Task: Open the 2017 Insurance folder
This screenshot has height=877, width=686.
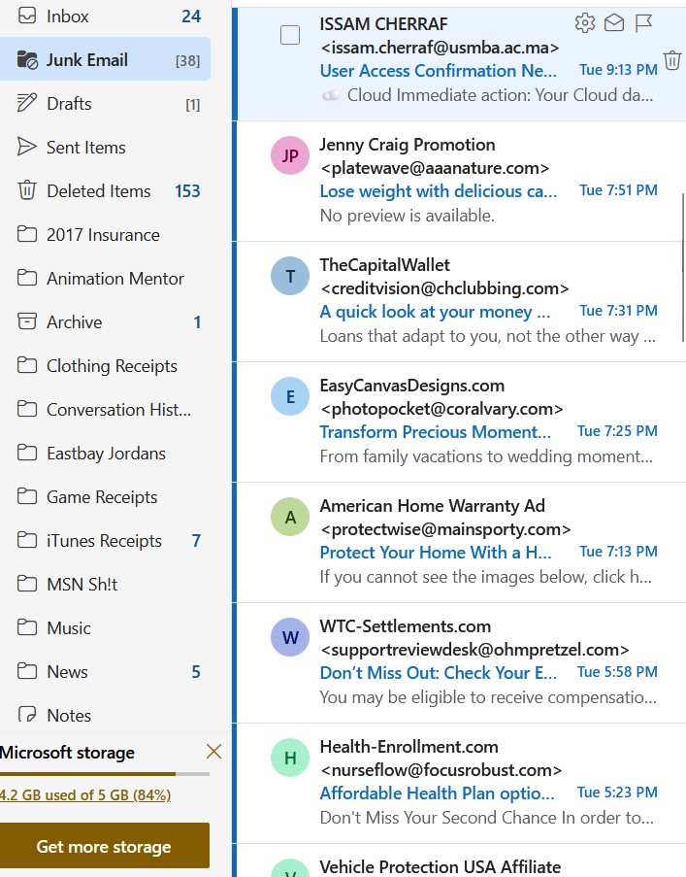Action: 105,234
